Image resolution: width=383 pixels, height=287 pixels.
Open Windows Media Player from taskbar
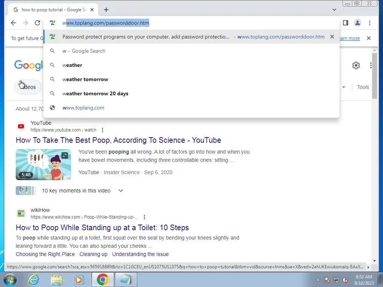[x=79, y=280]
